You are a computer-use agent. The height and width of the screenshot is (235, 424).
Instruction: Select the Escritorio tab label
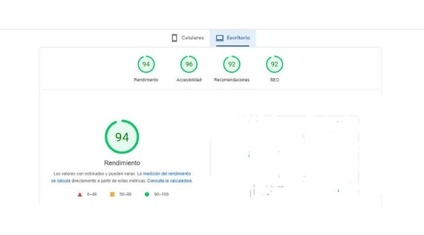click(238, 38)
